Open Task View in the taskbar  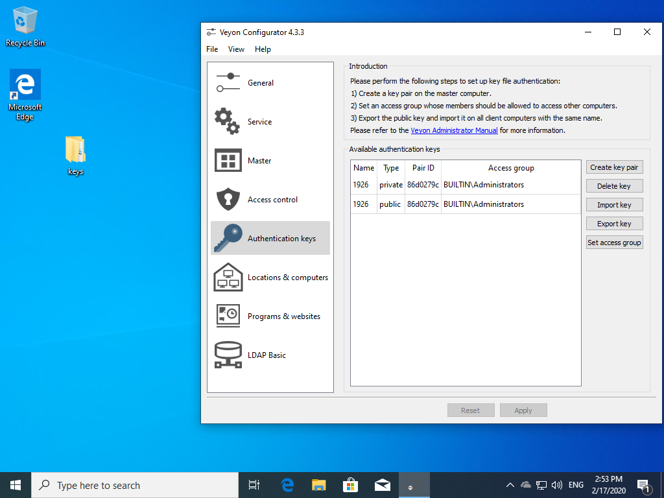pyautogui.click(x=254, y=485)
